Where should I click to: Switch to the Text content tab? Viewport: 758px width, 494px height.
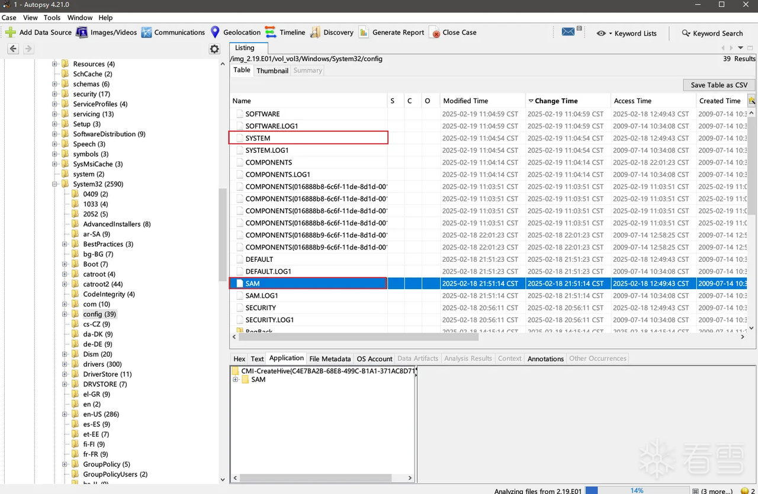pos(257,358)
